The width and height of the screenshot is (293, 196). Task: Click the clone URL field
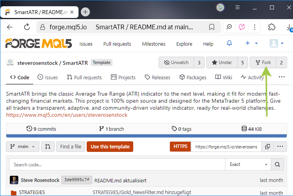226,147
